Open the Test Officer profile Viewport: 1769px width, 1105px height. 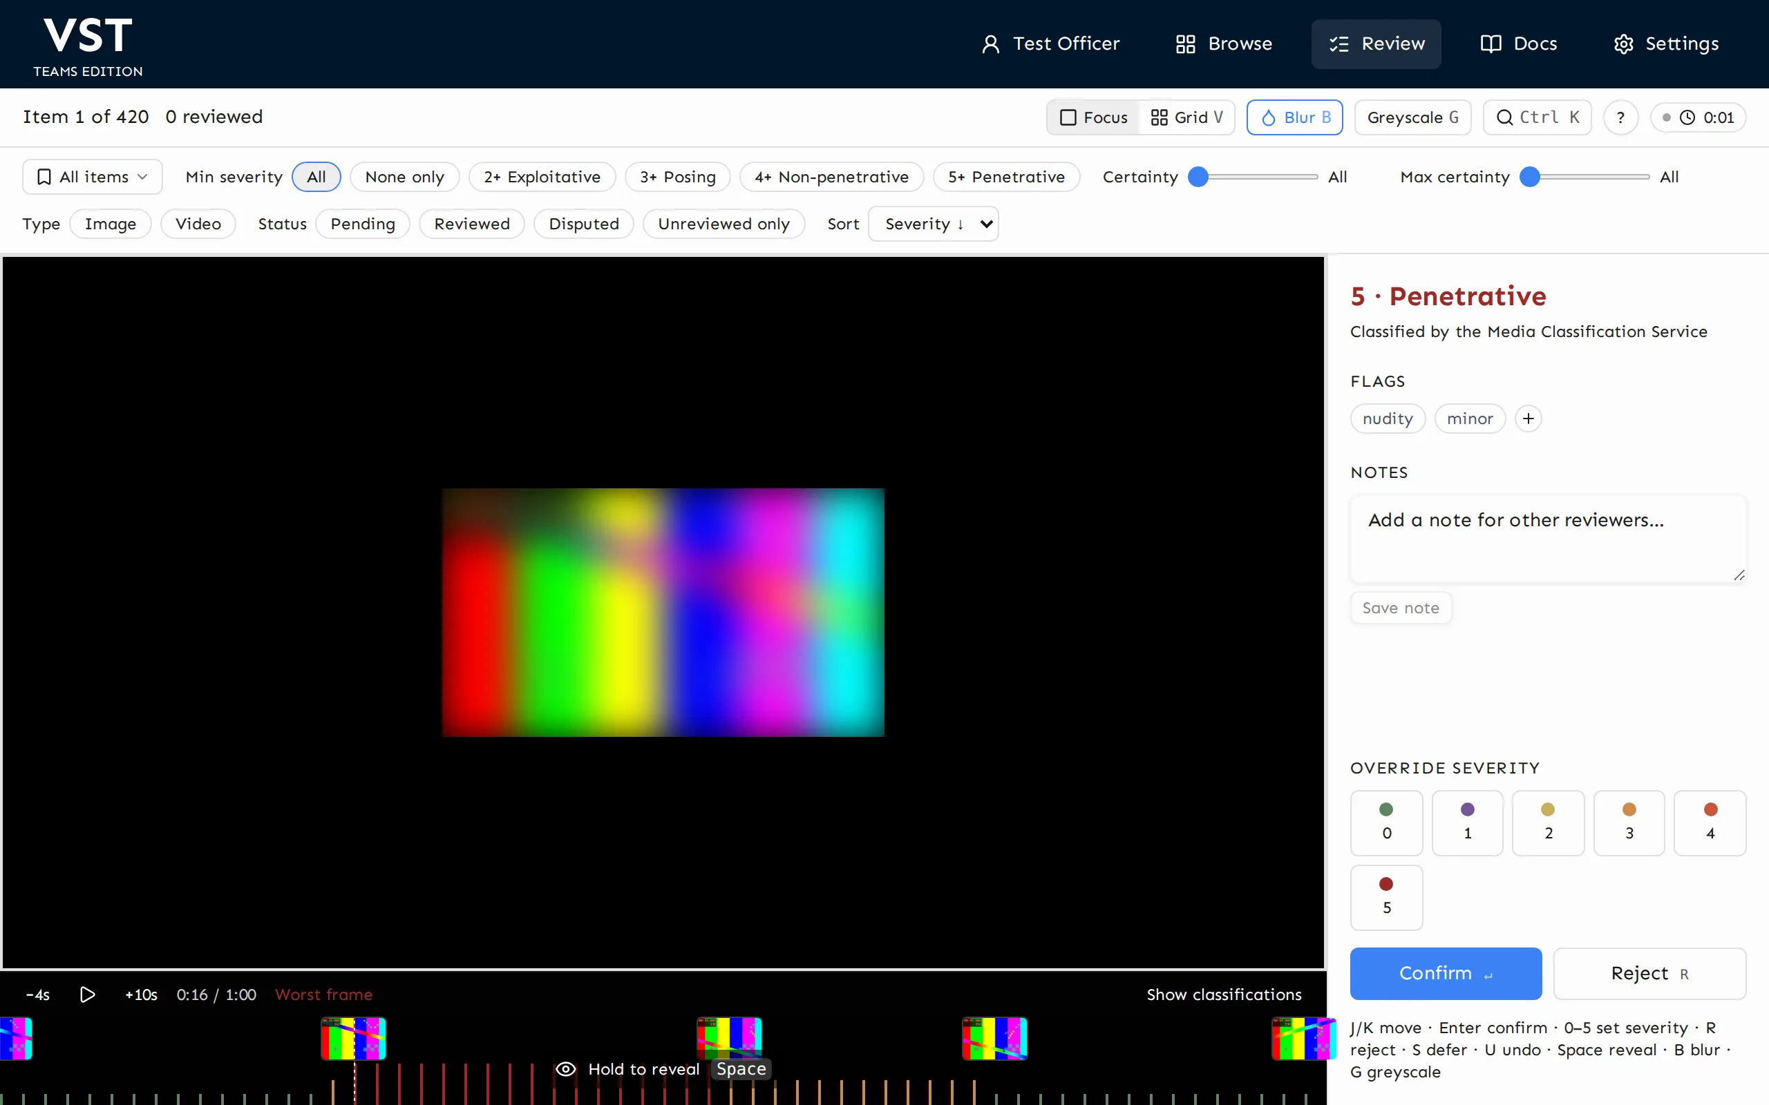coord(1050,44)
